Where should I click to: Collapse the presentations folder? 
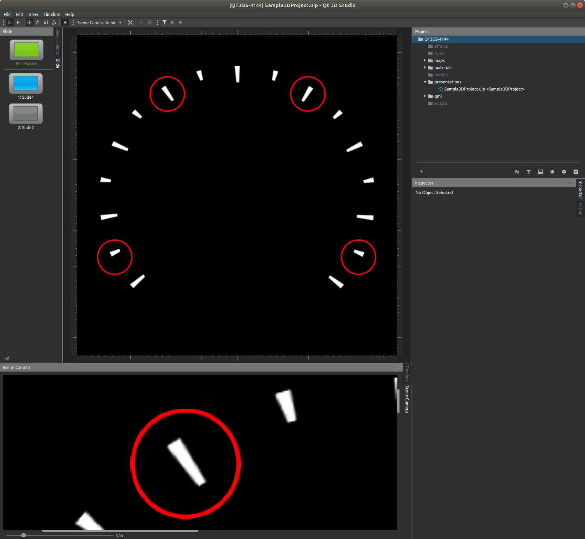click(425, 82)
